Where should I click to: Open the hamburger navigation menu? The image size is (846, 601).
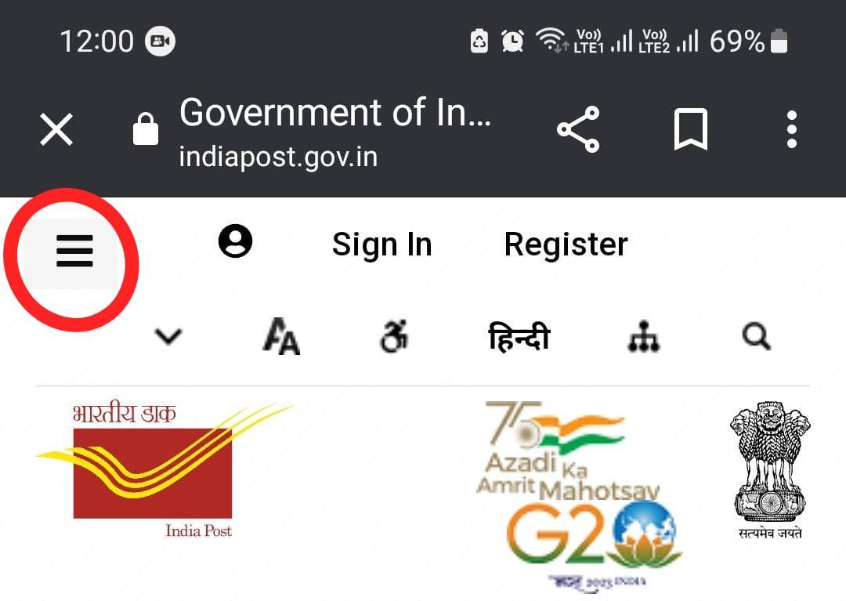[x=74, y=251]
